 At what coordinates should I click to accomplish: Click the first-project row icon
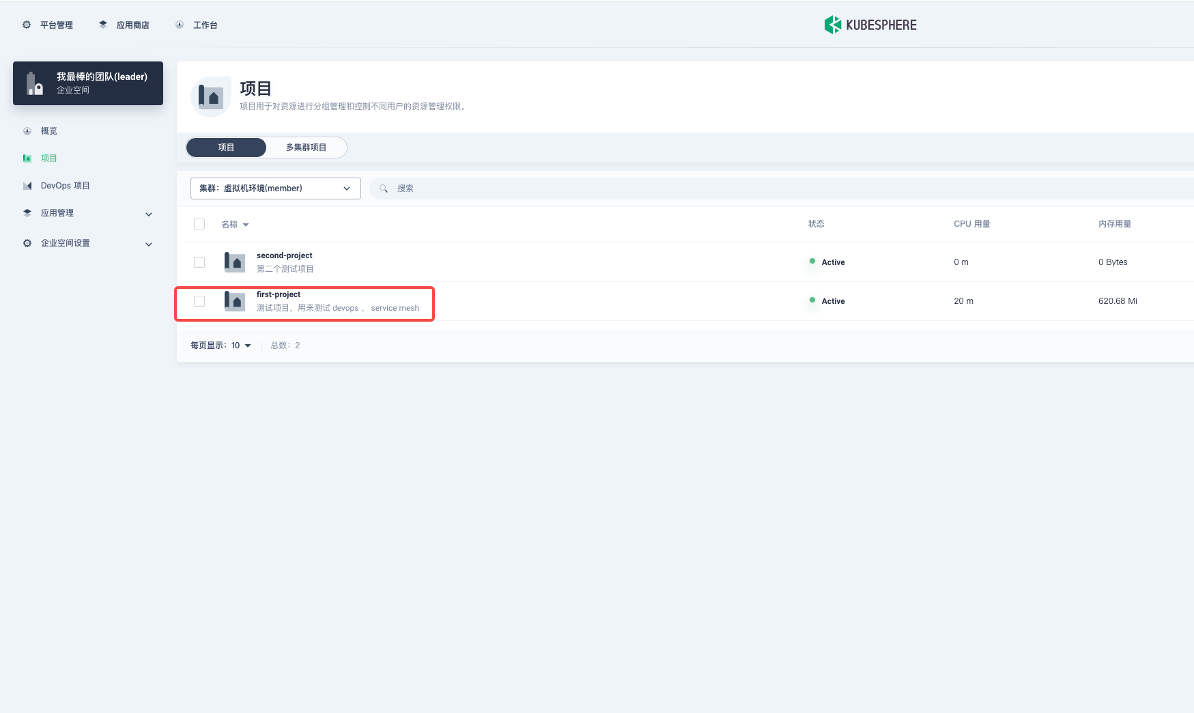[234, 301]
